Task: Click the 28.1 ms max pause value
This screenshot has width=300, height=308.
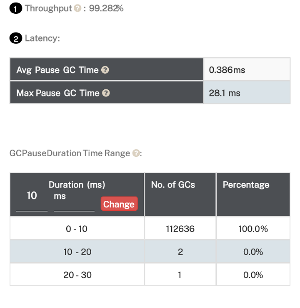Action: click(225, 93)
